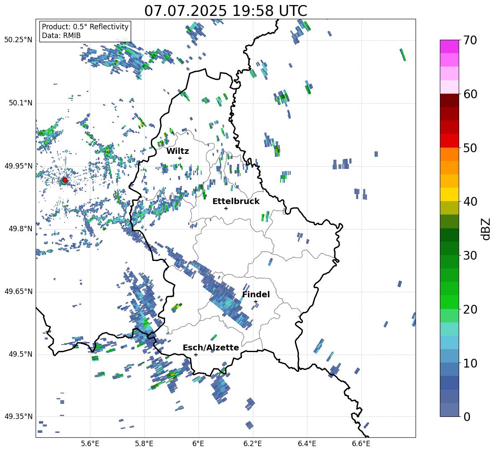The height and width of the screenshot is (452, 496).
Task: Click the Esch/Alzette city label
Action: (211, 347)
